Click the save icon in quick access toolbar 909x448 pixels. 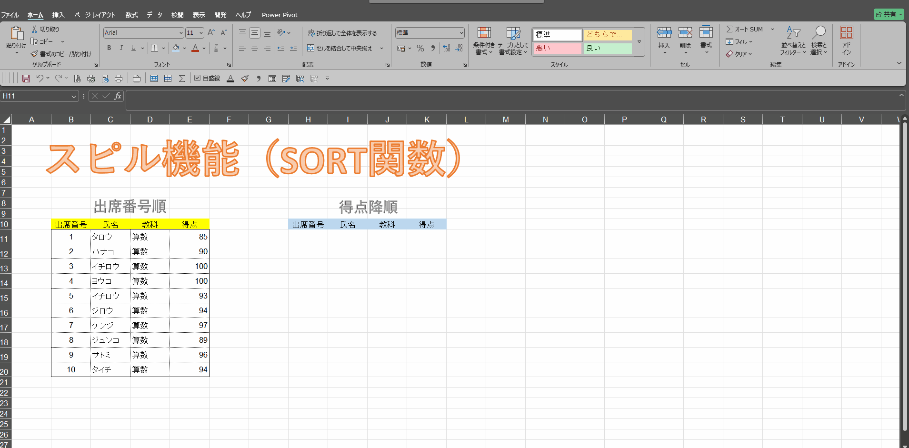(26, 79)
